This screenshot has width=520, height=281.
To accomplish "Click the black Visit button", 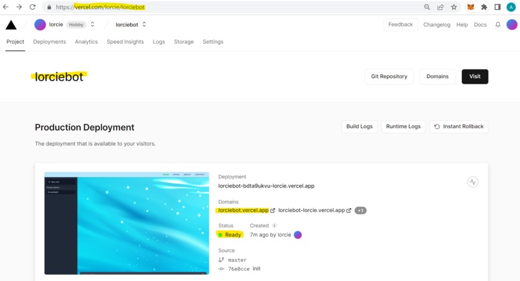I will coord(475,77).
